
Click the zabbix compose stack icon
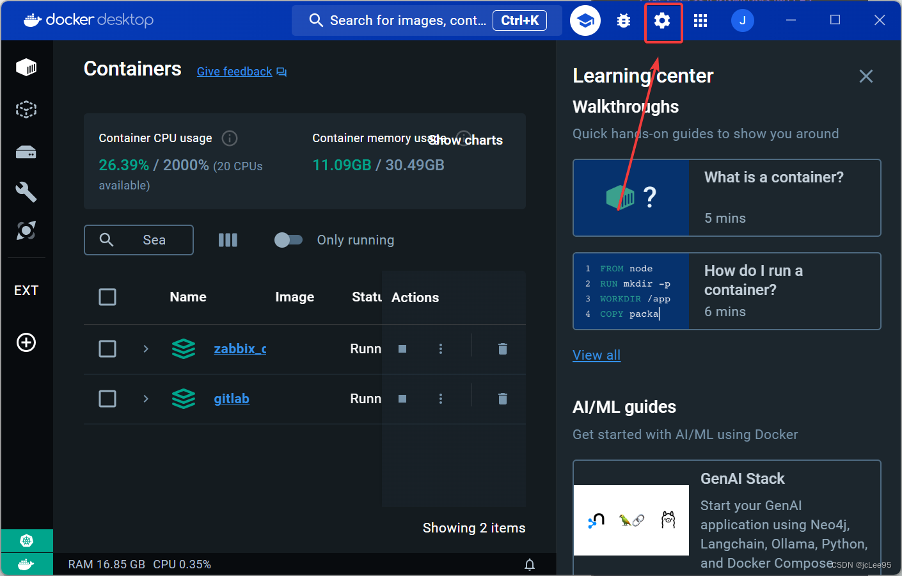coord(184,349)
